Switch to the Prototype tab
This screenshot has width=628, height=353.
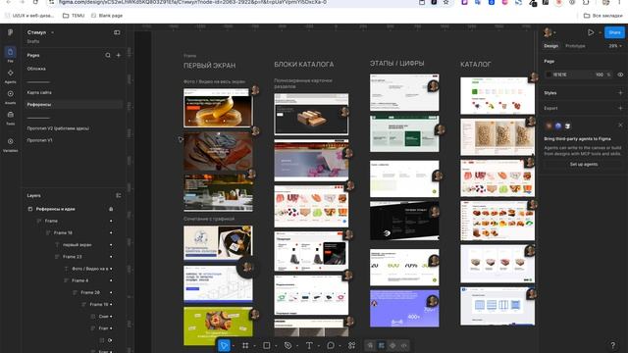pyautogui.click(x=575, y=46)
